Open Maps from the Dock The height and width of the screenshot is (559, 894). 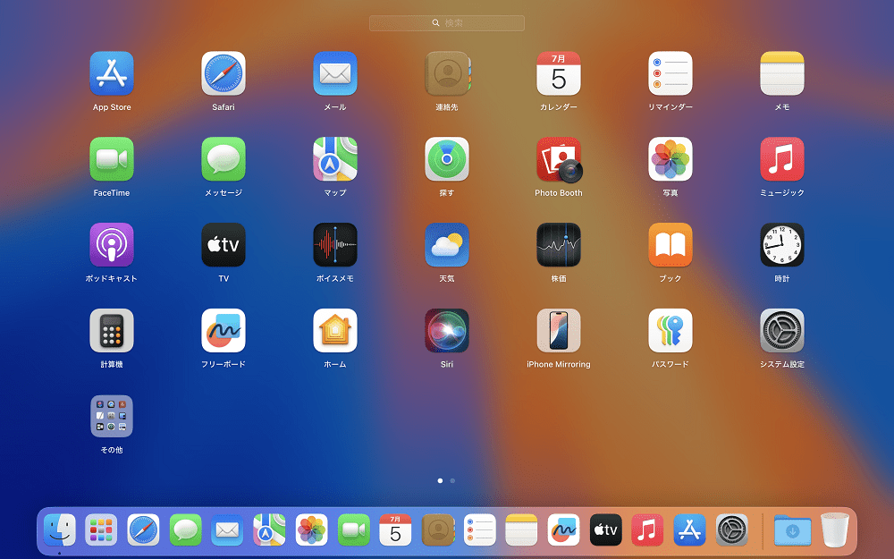pyautogui.click(x=269, y=529)
